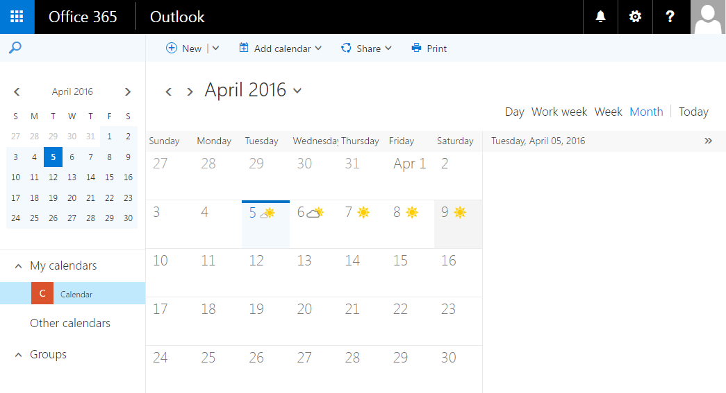
Task: Click the sunny icon on April 8
Action: pyautogui.click(x=411, y=212)
